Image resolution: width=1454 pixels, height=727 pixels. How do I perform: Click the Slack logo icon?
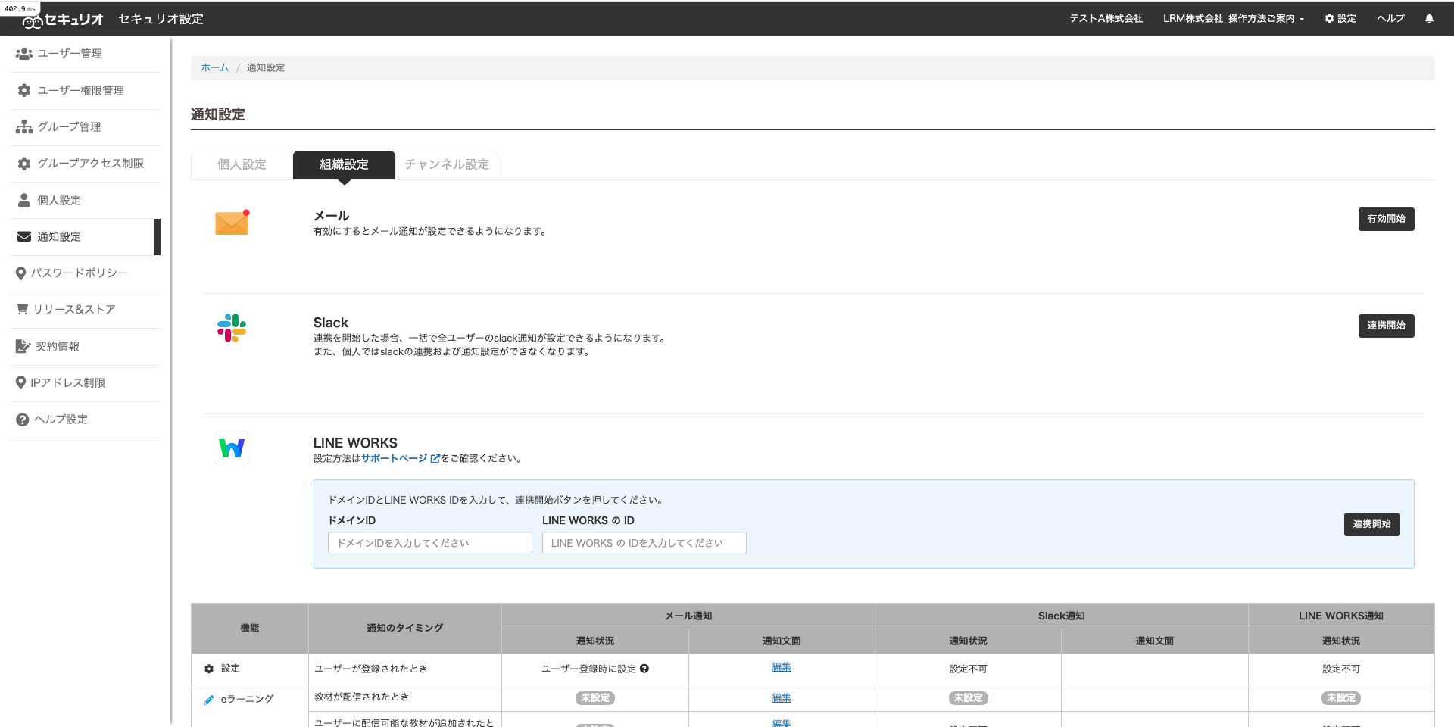[x=232, y=328]
